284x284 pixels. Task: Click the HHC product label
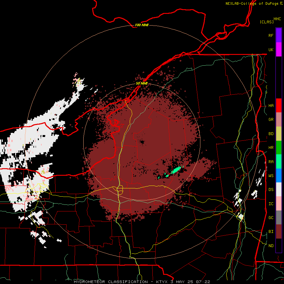click(x=277, y=19)
